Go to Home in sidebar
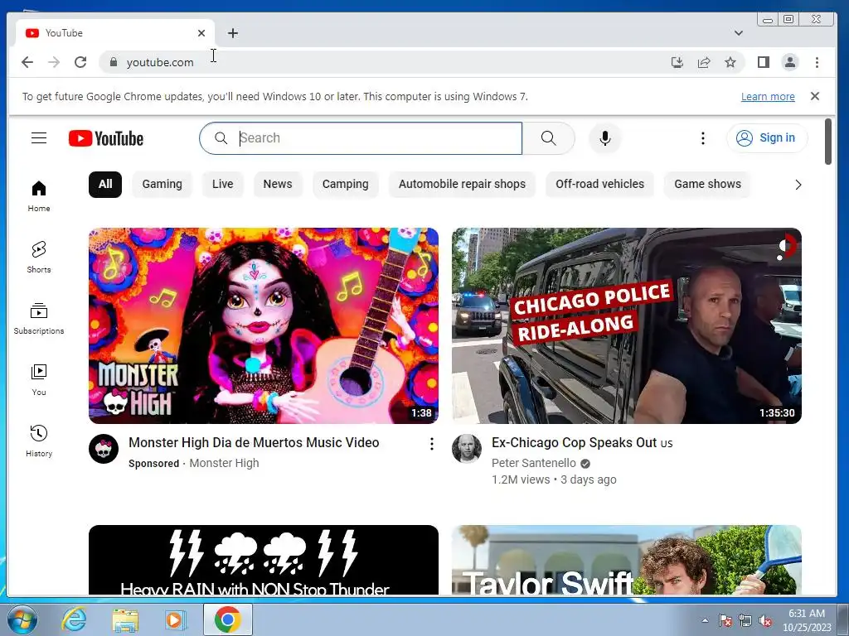Image resolution: width=849 pixels, height=636 pixels. pos(39,196)
